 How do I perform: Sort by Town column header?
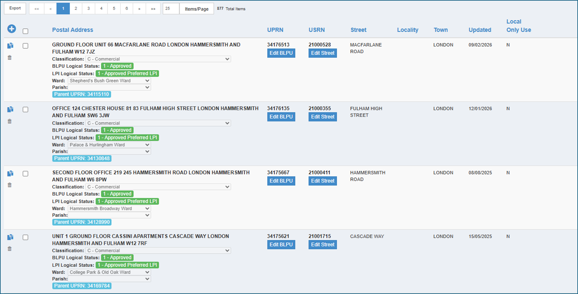[x=441, y=30]
